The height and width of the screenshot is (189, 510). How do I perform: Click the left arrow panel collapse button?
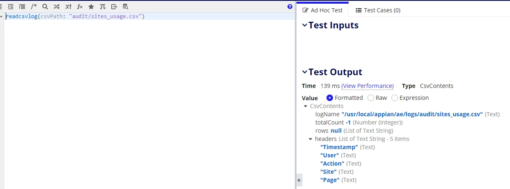click(299, 180)
